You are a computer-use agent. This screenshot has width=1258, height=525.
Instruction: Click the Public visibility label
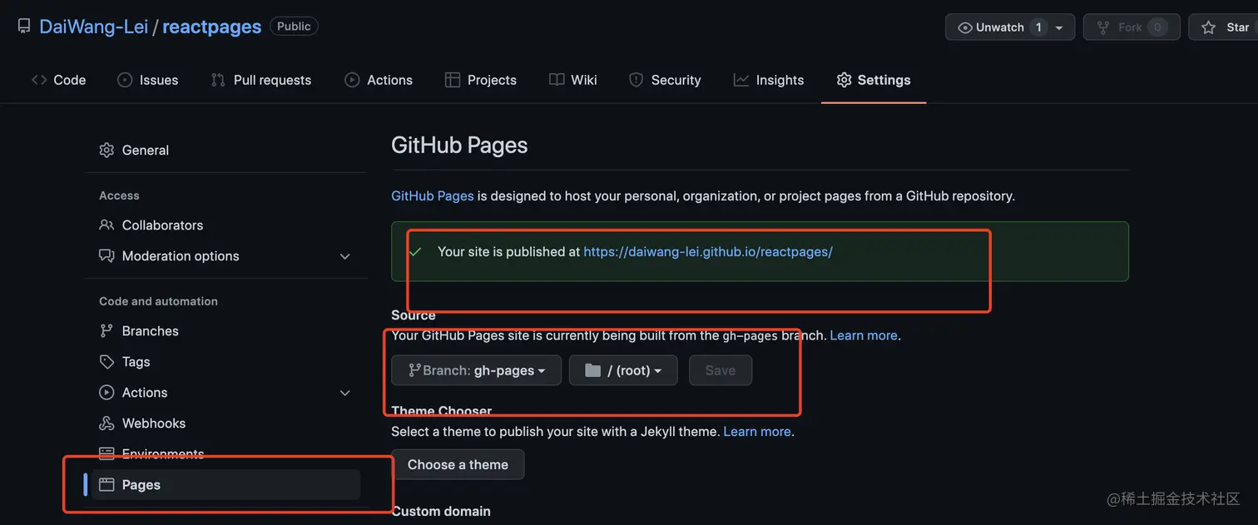click(294, 27)
